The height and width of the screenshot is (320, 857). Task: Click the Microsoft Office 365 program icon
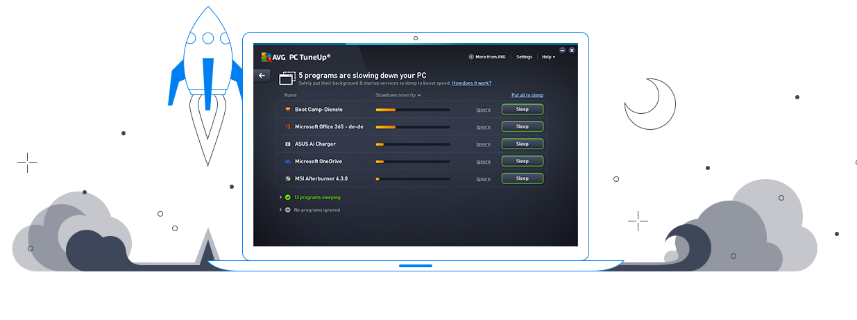pyautogui.click(x=287, y=127)
